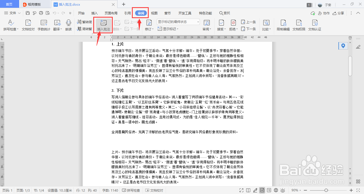Open 文档权限 document permissions
Viewport: 364px width, 194px height.
[x=299, y=26]
